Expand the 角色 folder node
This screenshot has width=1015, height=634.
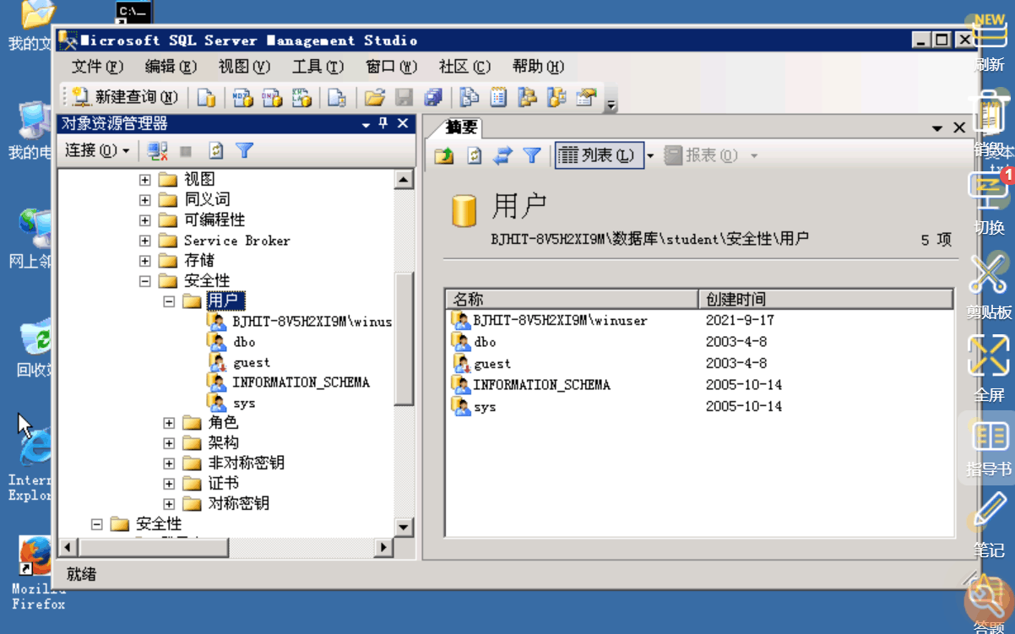[169, 423]
